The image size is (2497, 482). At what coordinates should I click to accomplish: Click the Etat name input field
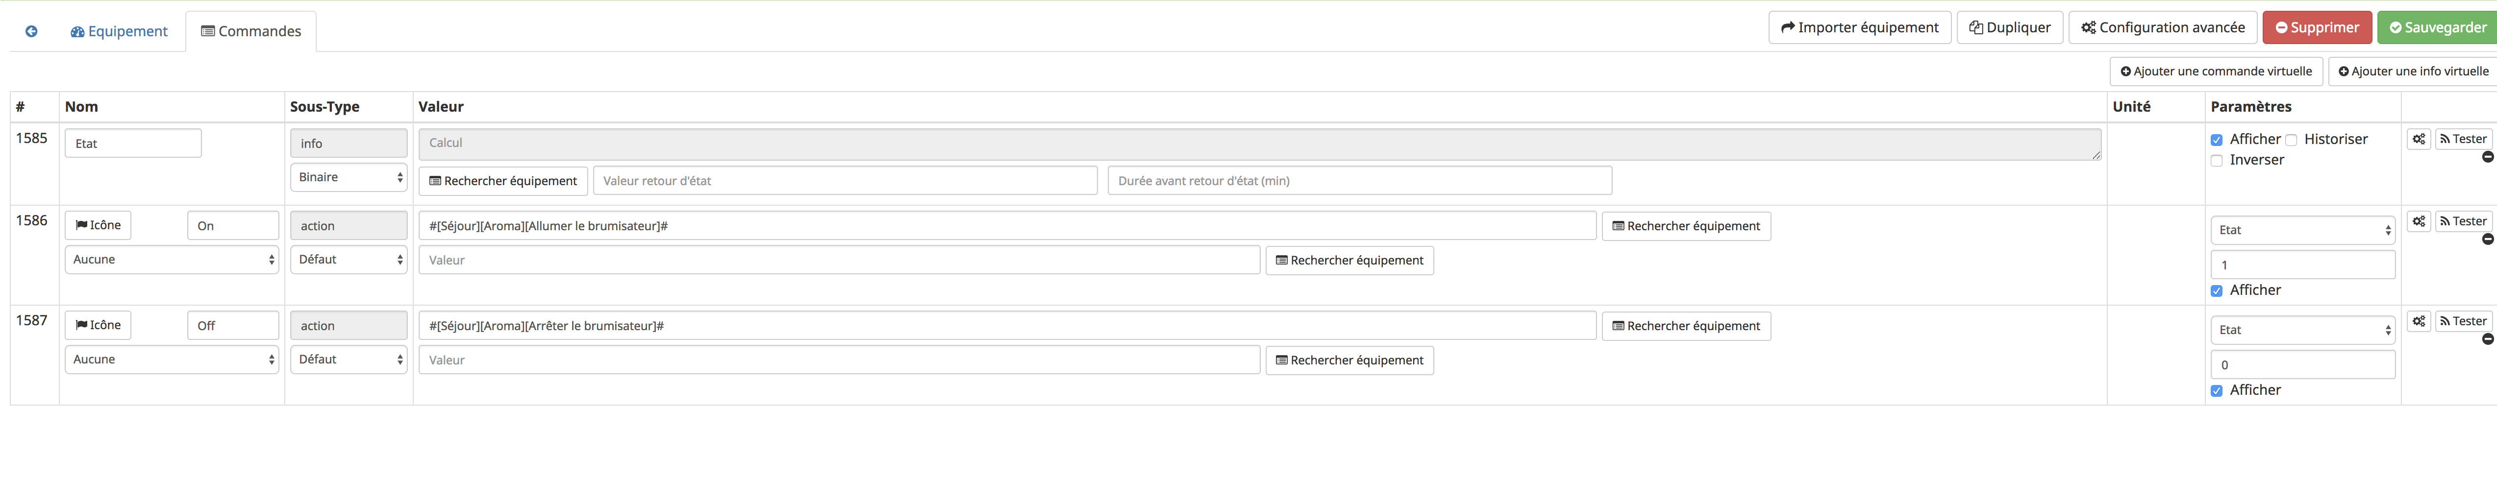coord(133,143)
